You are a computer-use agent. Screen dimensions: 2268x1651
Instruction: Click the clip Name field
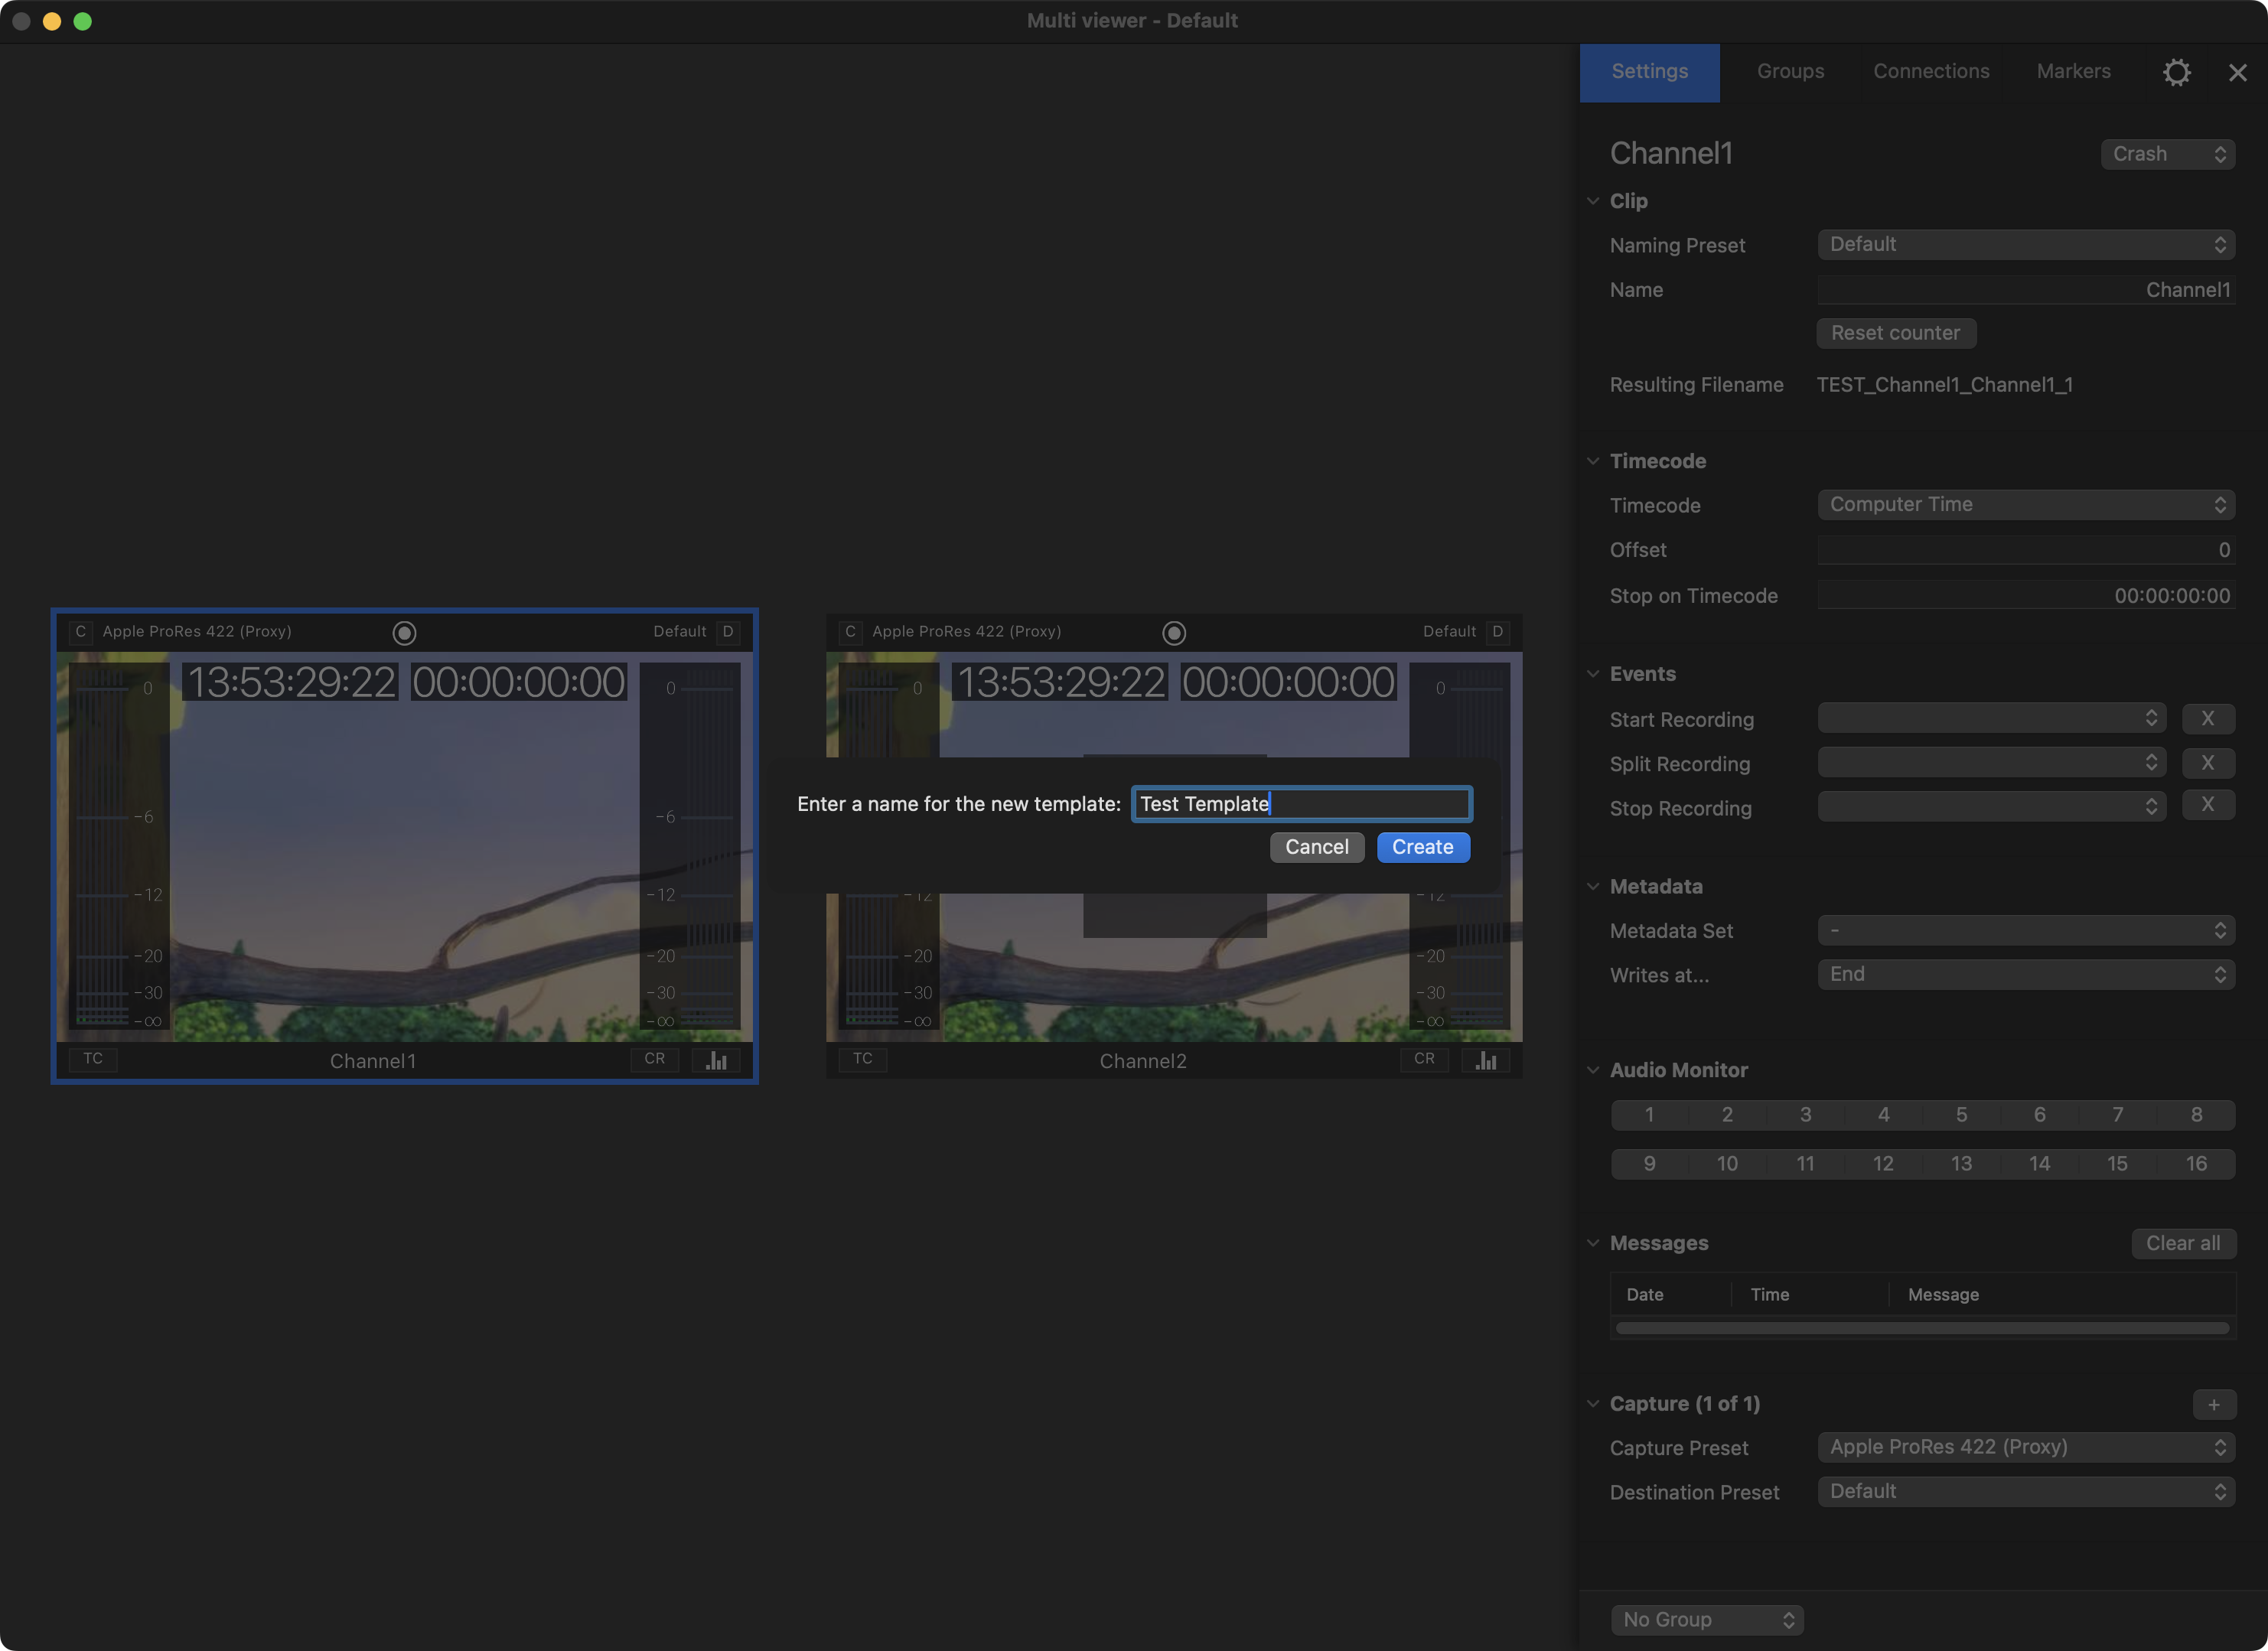pos(2026,290)
